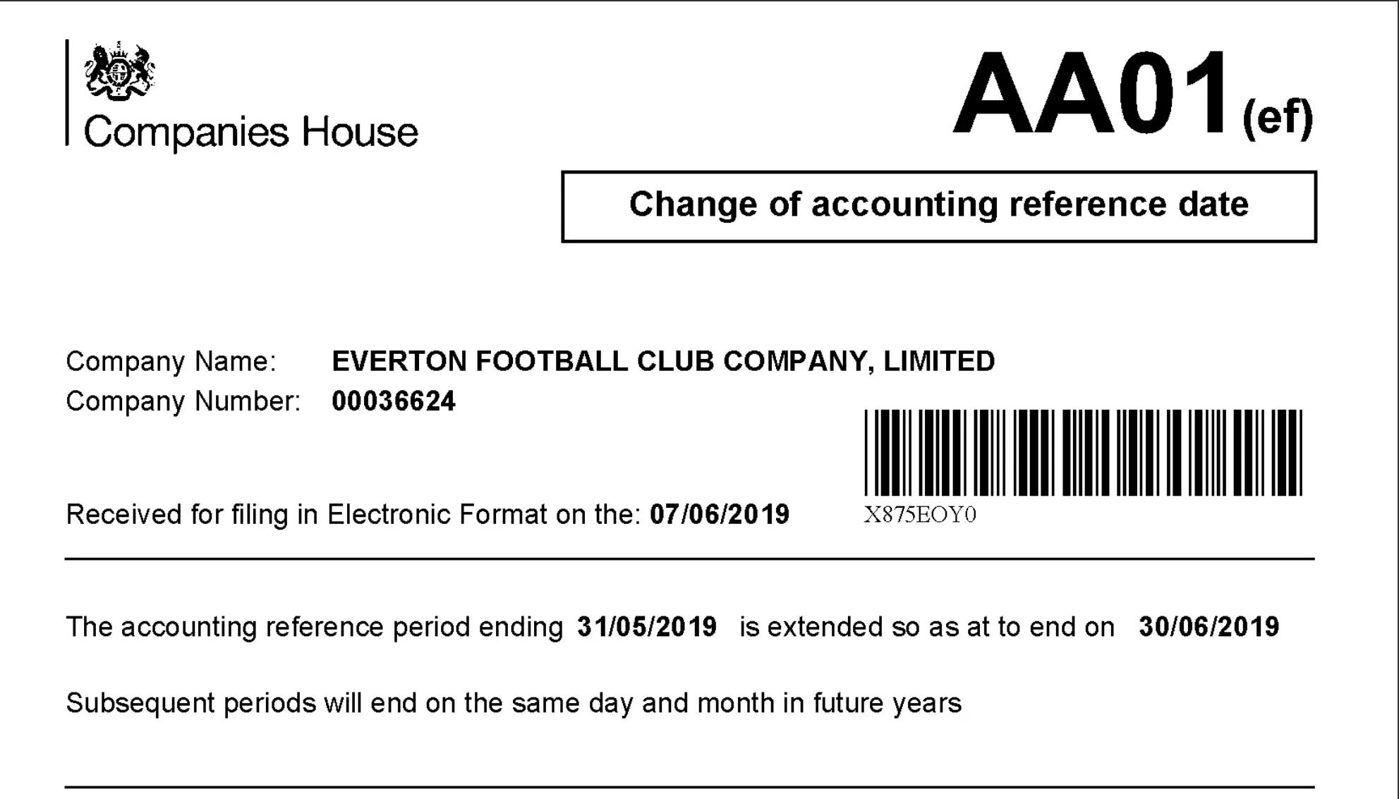Viewport: 1399px width, 799px height.
Task: Select the original period end date 31/05/2019
Action: [x=647, y=627]
